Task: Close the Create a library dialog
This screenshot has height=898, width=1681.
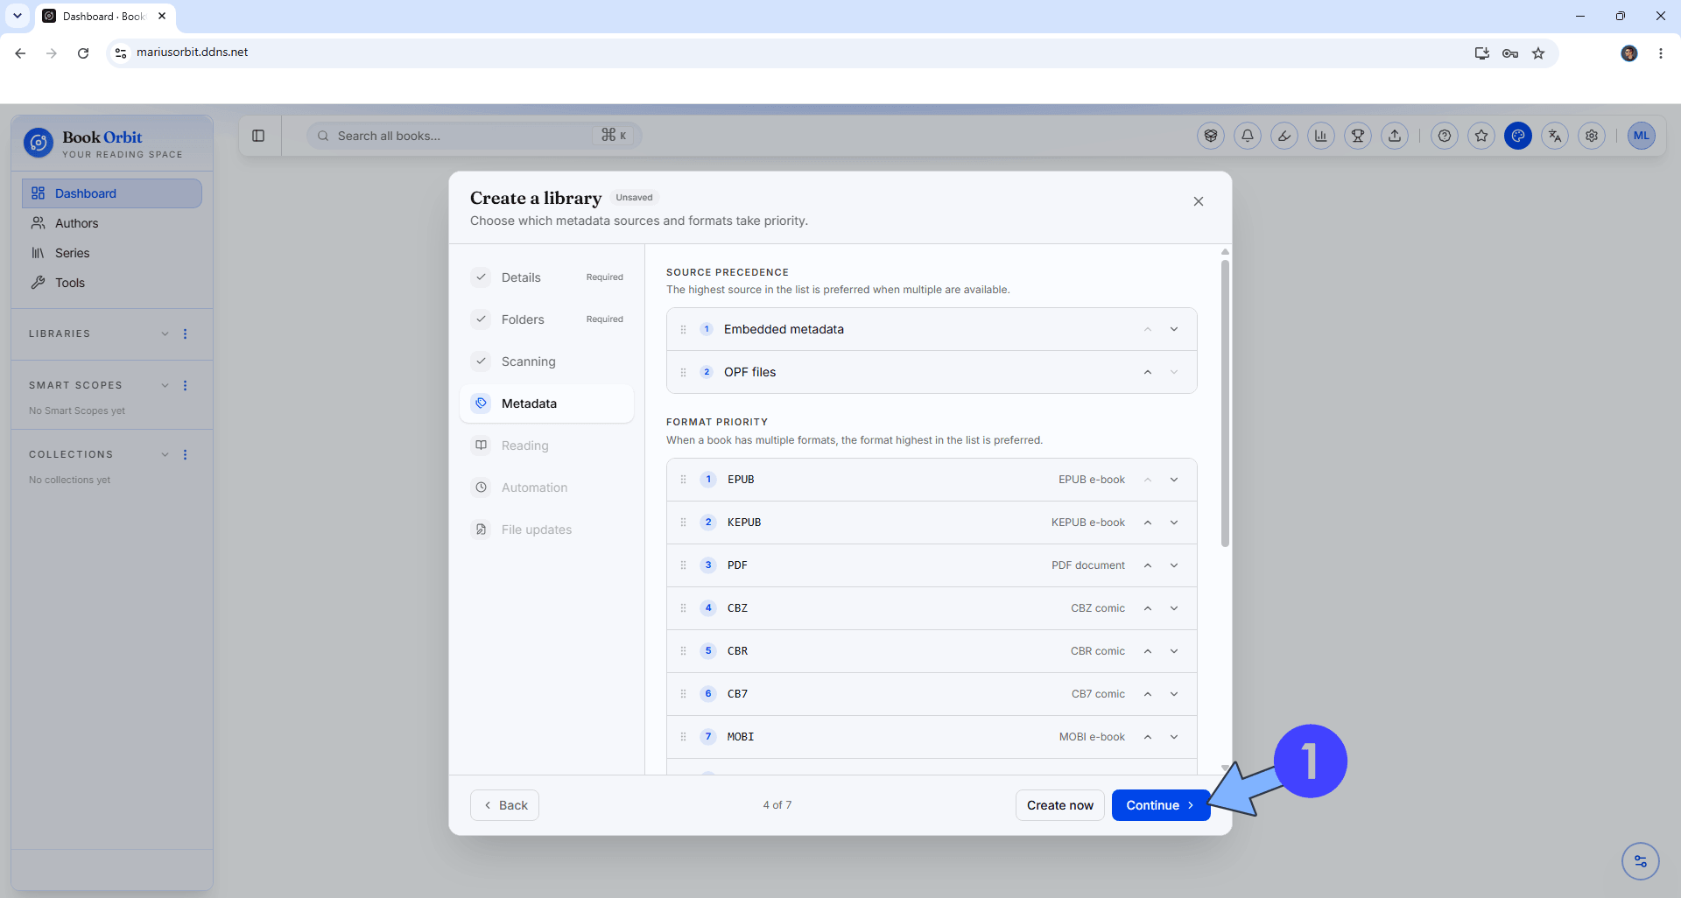Action: 1198,201
